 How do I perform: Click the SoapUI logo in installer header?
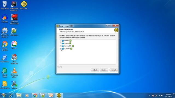pyautogui.click(x=116, y=30)
